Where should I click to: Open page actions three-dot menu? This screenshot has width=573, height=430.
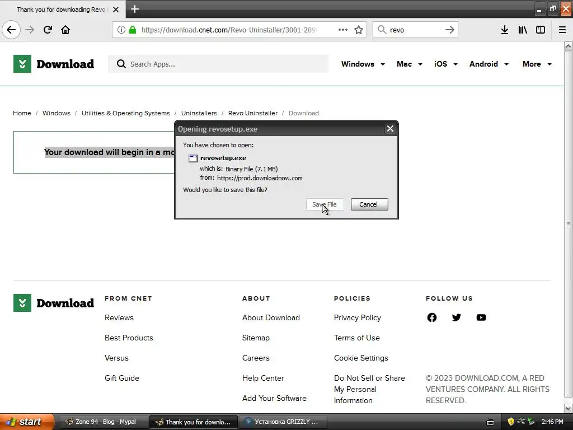[x=343, y=30]
